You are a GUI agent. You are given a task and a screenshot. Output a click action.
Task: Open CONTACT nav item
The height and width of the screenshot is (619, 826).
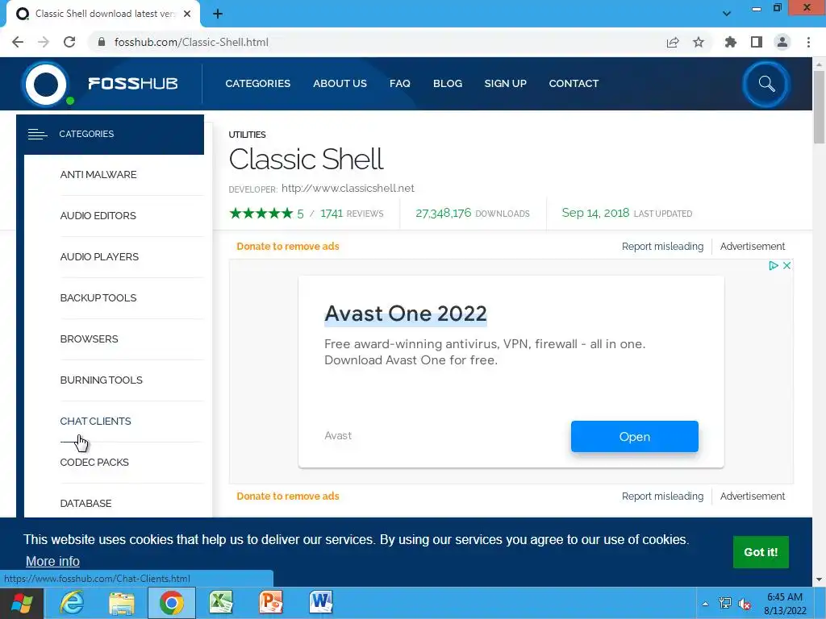574,84
